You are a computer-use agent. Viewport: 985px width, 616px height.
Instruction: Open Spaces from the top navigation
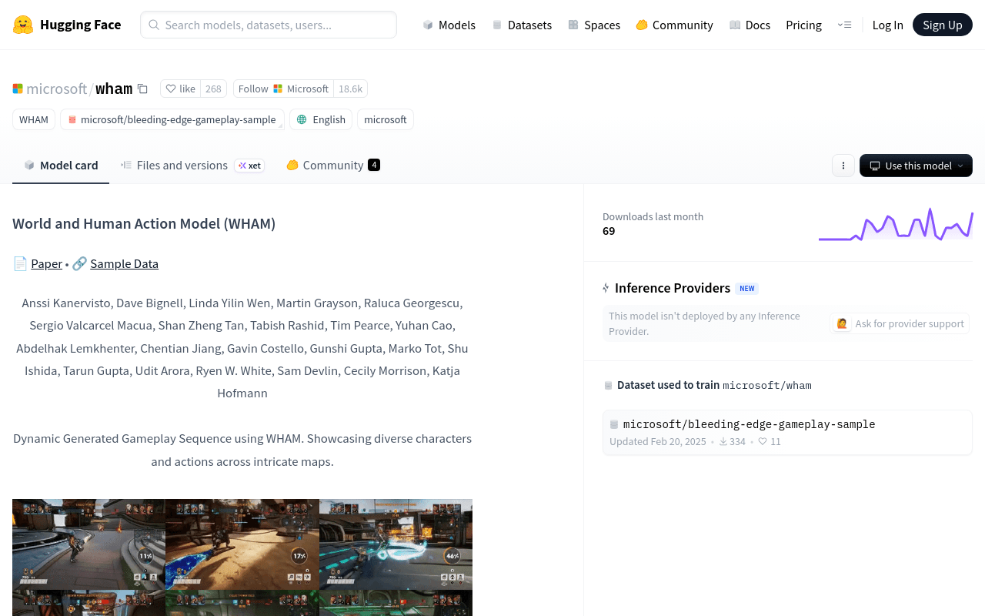594,25
